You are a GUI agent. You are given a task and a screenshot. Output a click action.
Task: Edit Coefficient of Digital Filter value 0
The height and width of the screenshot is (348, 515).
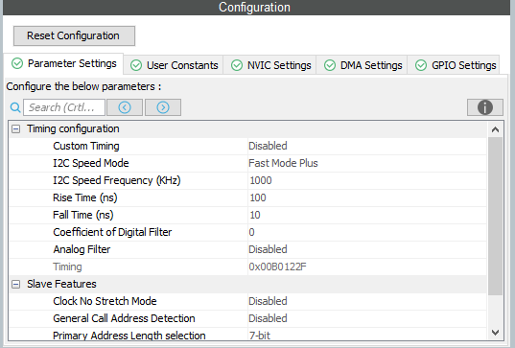251,232
